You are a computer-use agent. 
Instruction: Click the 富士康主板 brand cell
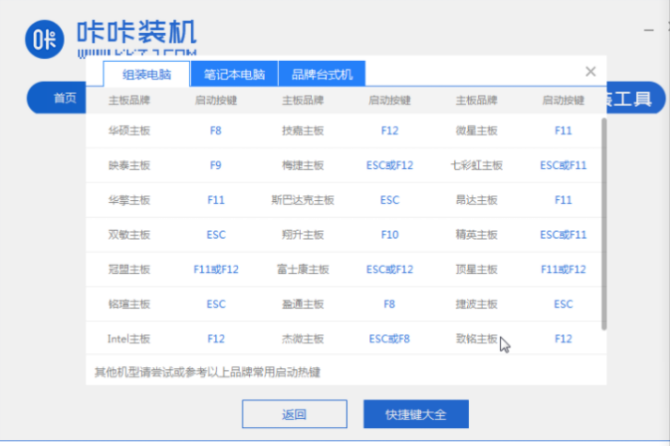pyautogui.click(x=303, y=269)
